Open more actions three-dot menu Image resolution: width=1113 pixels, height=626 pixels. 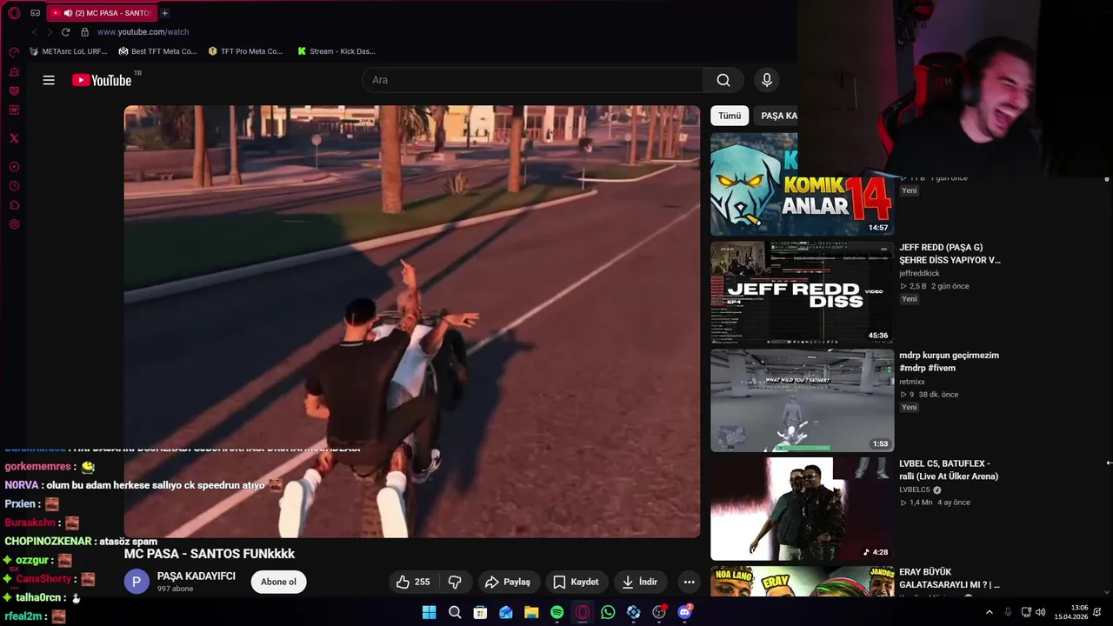click(689, 582)
